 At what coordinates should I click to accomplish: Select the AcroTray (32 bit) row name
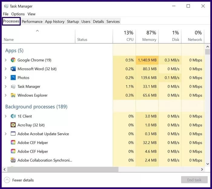31,125
